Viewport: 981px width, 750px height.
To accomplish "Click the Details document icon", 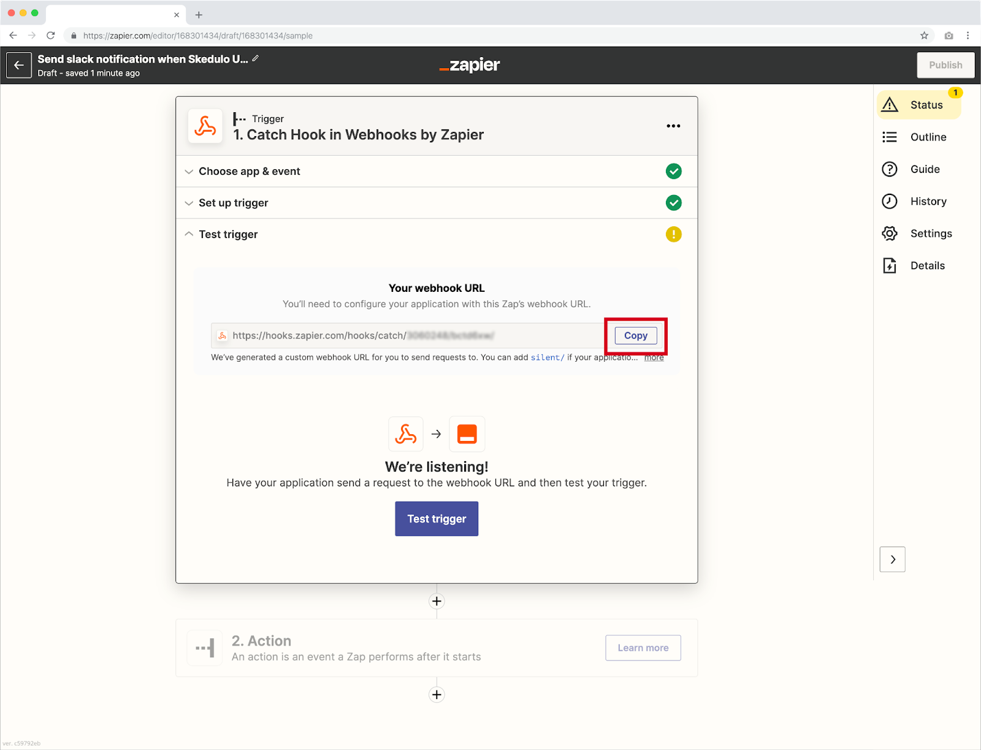I will click(x=890, y=266).
